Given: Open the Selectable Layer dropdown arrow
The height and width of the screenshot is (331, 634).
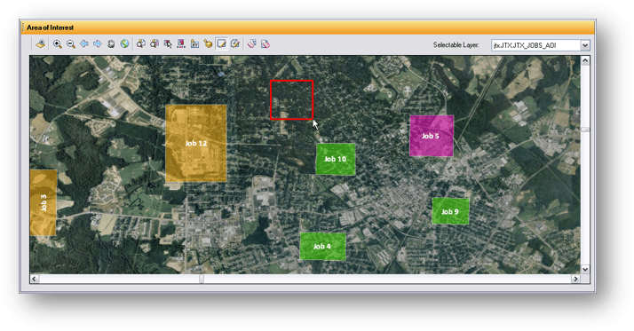Looking at the screenshot, I should point(584,45).
